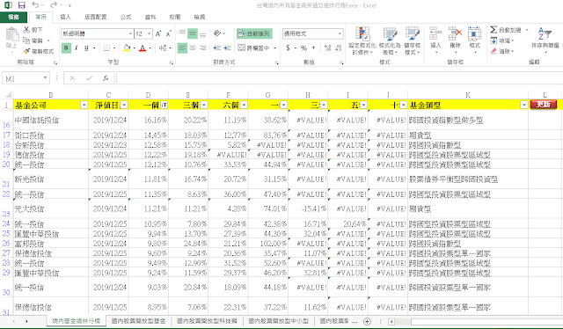Click the comma style icon
The width and height of the screenshot is (563, 329).
tap(313, 48)
